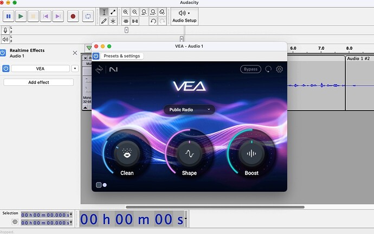Select the Envelope tool

pyautogui.click(x=113, y=12)
